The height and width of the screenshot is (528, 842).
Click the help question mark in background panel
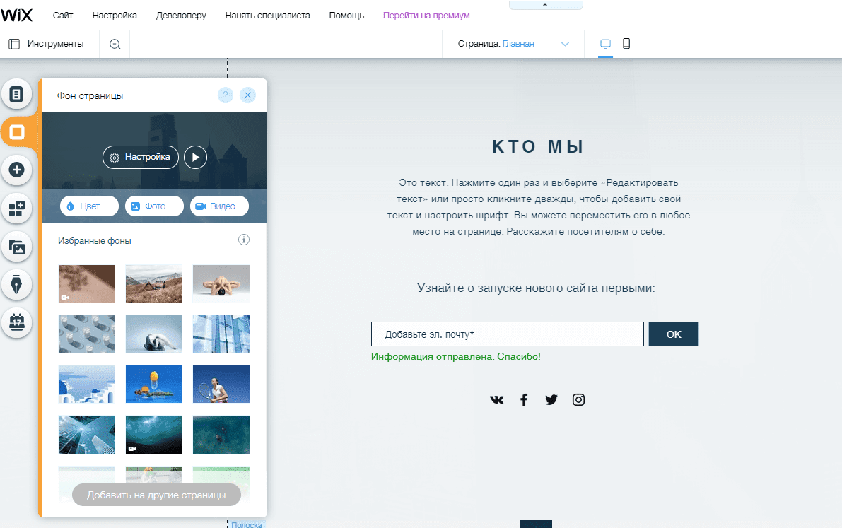[x=226, y=94]
